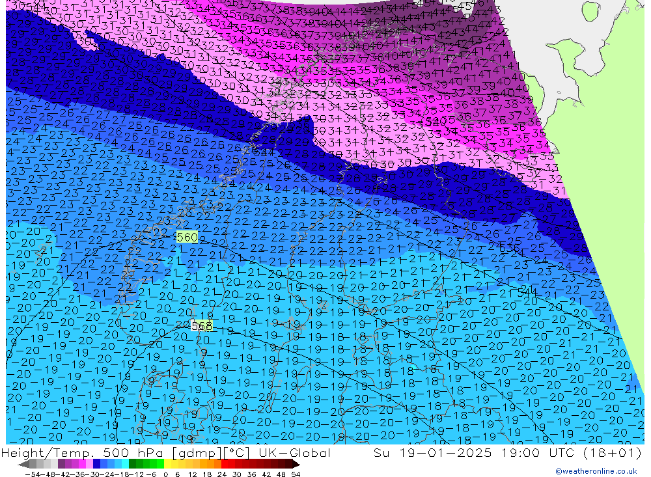651x477 pixels.
Task: Click the yellow legend swatch above 0
Action: 168,464
